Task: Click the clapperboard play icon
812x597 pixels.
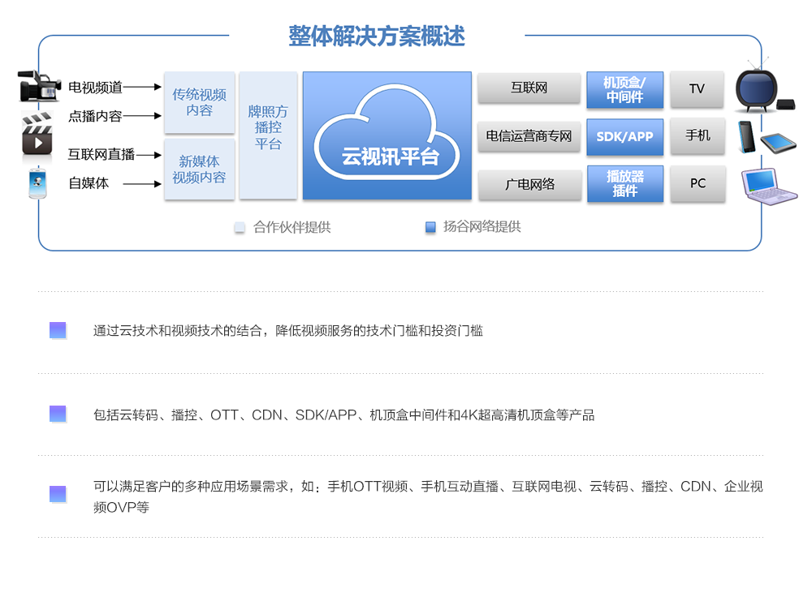Action: 37,134
